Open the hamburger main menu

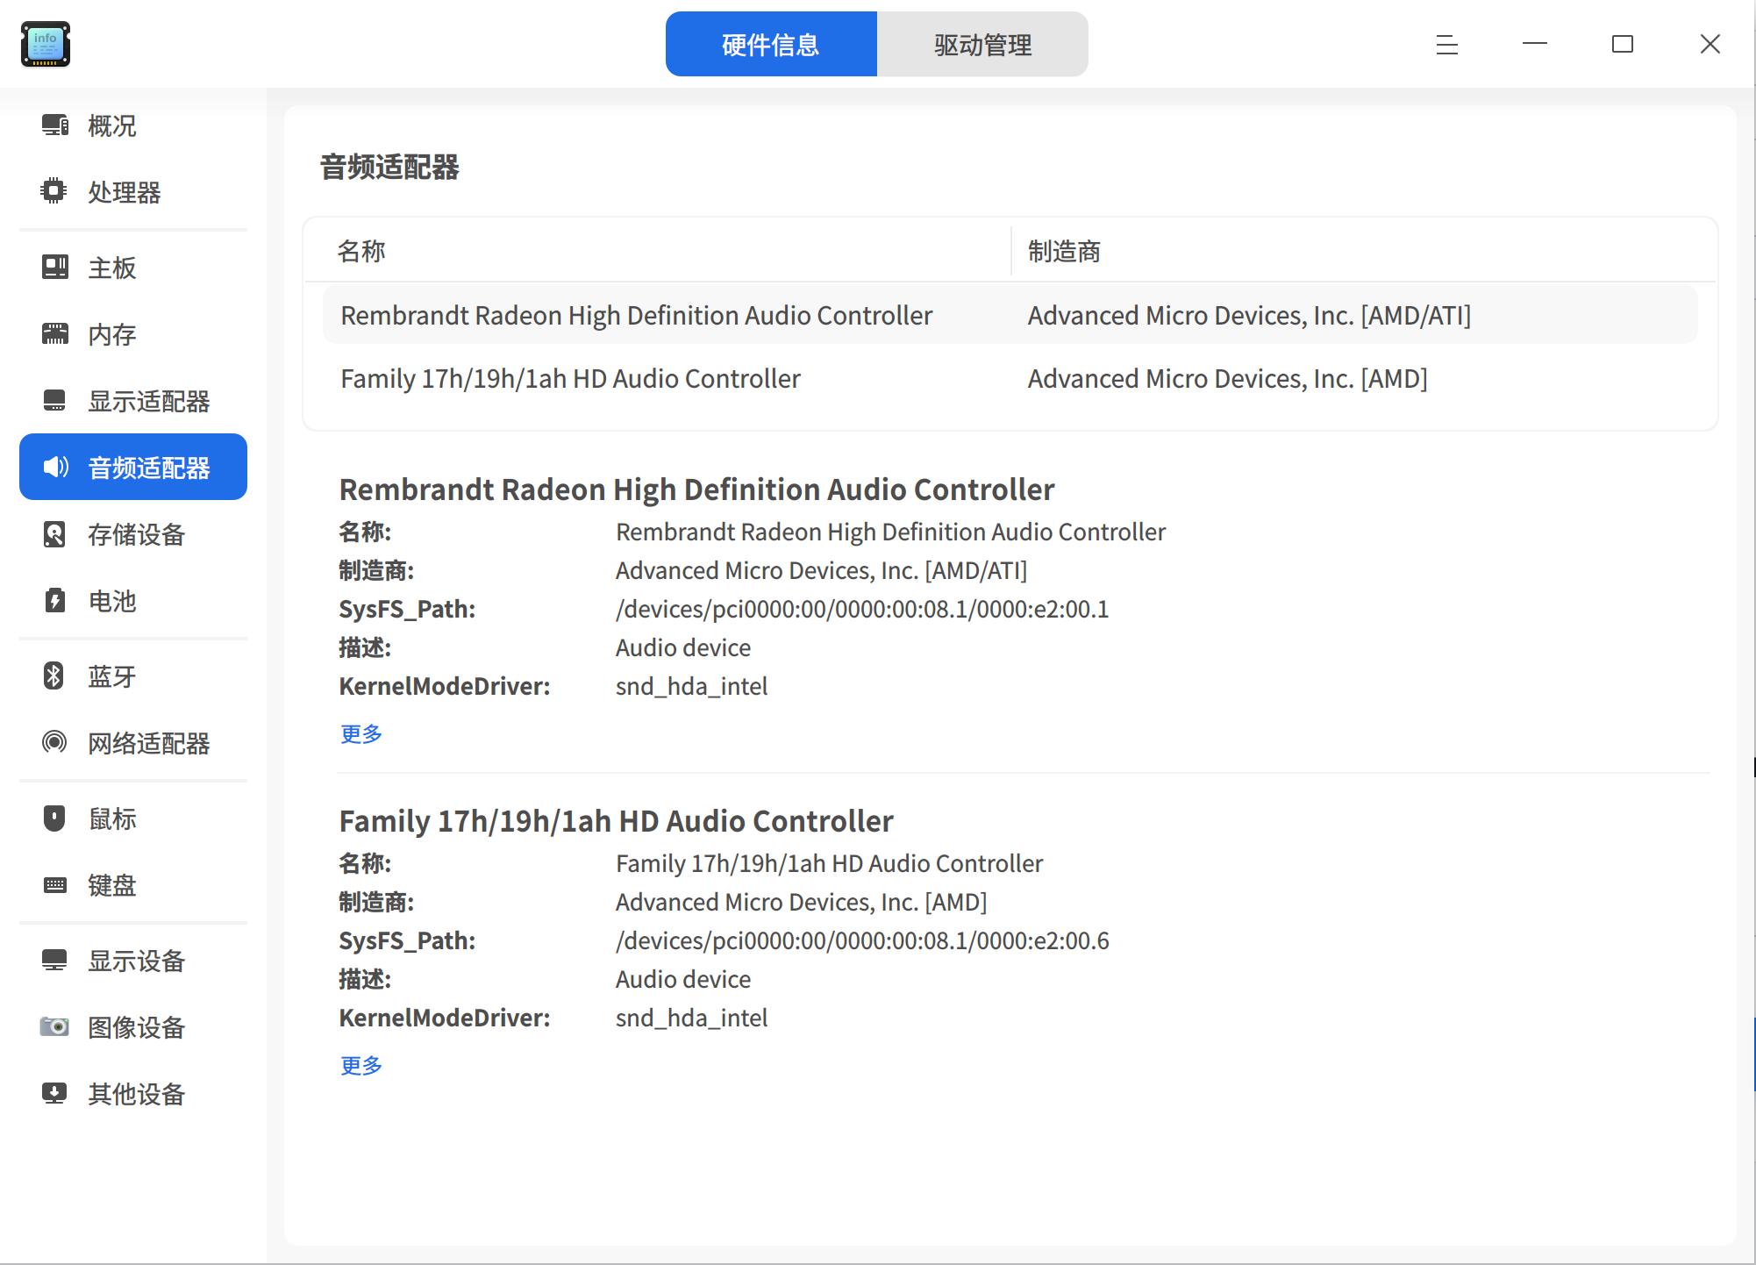point(1447,44)
